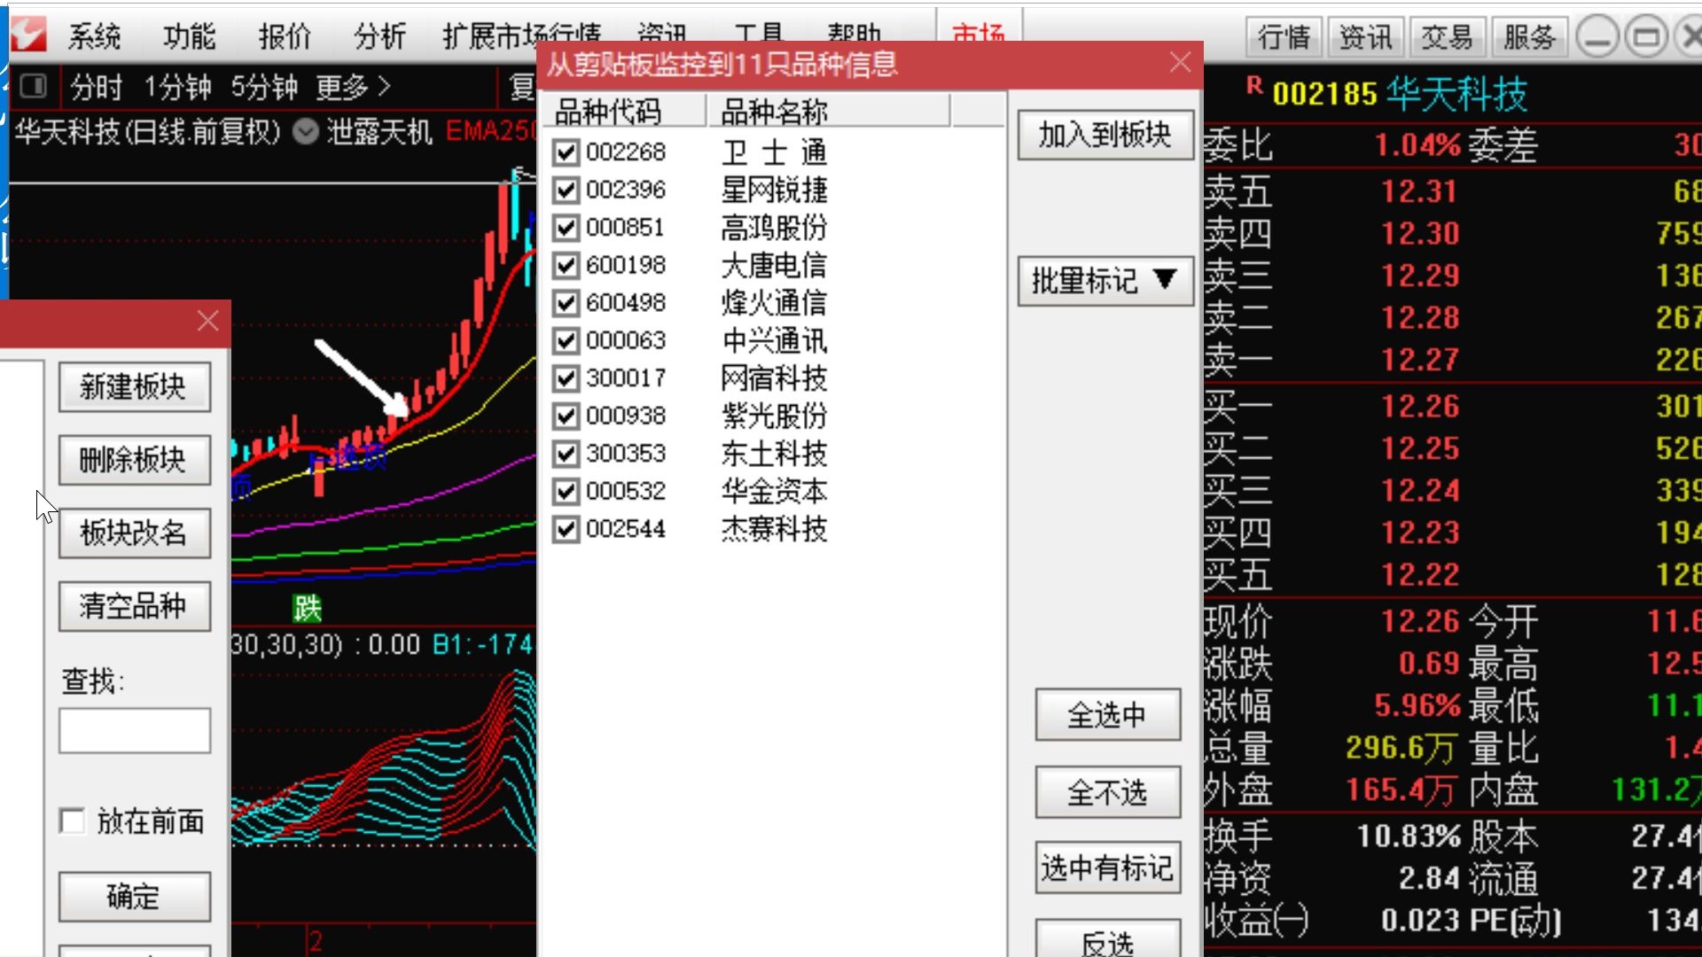Close the left block management dialog
This screenshot has height=957, width=1702.
(207, 321)
